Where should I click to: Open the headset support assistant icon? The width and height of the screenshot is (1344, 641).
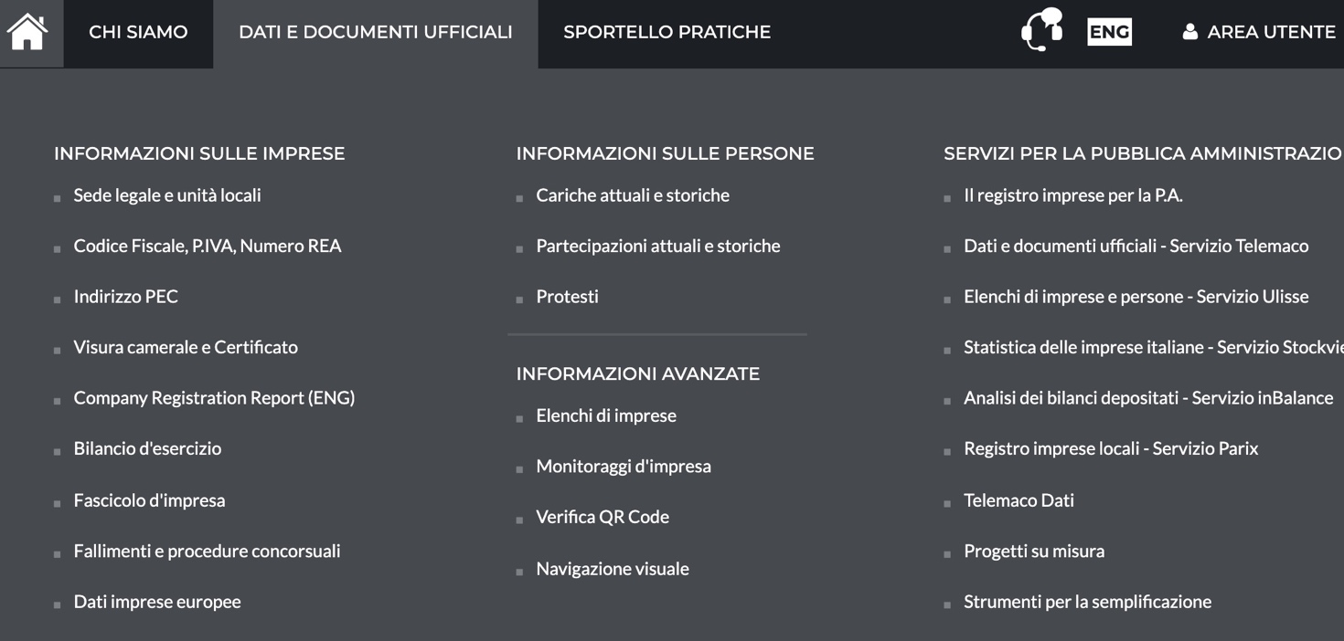click(1042, 30)
